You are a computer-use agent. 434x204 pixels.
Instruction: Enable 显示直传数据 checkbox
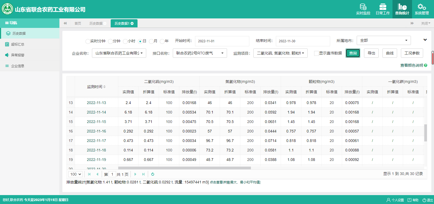tap(316, 53)
